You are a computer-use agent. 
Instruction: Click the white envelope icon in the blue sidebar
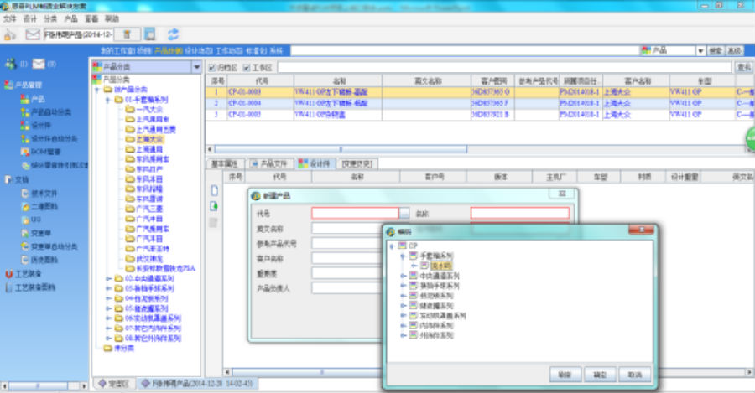point(39,64)
